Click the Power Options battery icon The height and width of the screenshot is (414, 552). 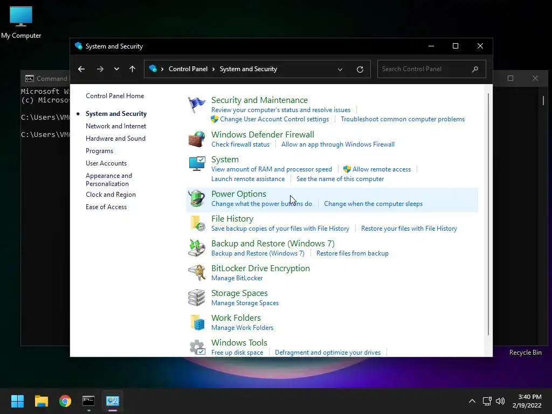tap(196, 198)
